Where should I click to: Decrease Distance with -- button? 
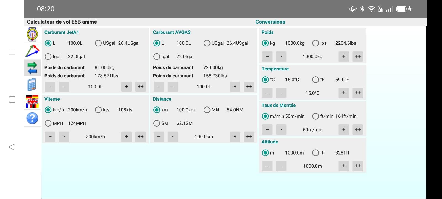(x=159, y=137)
